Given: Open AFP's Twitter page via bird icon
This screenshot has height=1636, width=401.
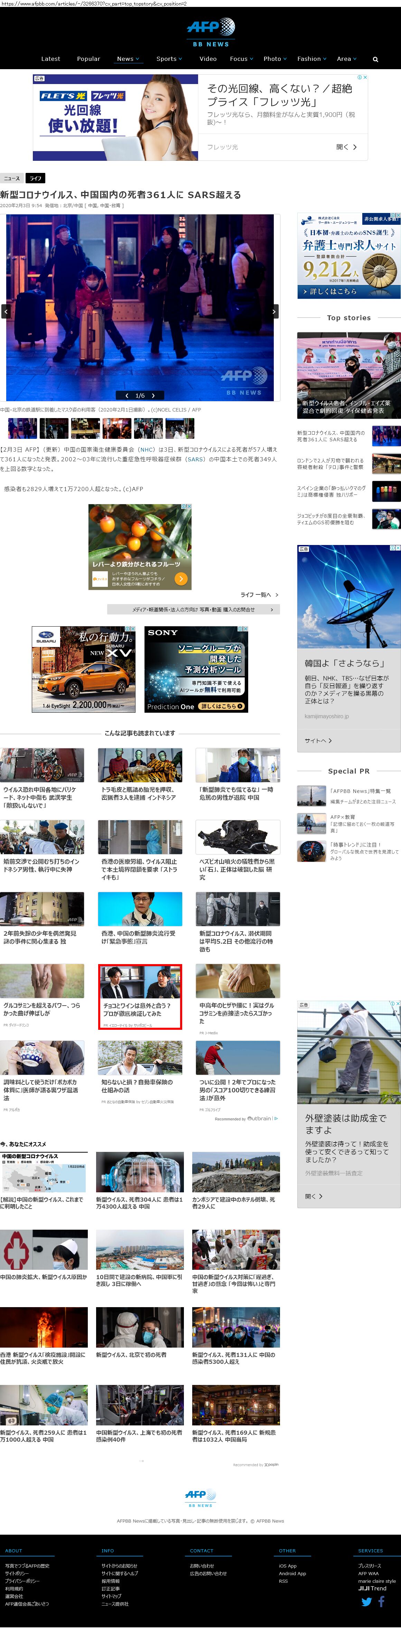Looking at the screenshot, I should tap(366, 1602).
